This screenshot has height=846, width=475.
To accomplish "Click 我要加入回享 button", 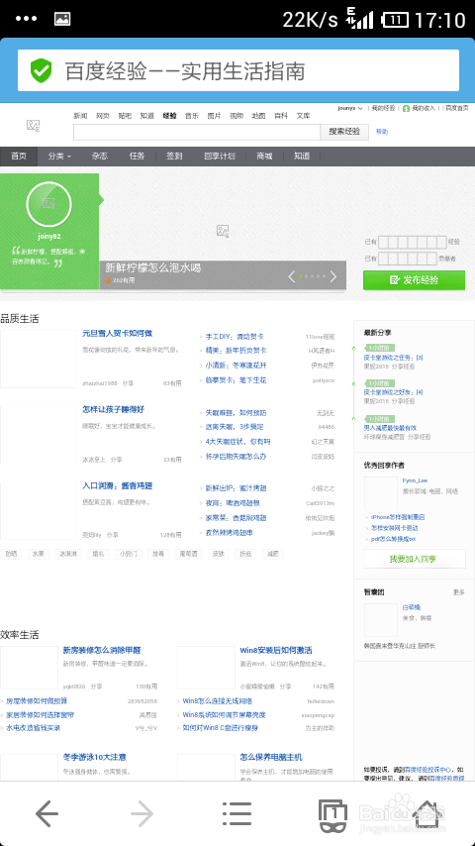I will (x=415, y=559).
